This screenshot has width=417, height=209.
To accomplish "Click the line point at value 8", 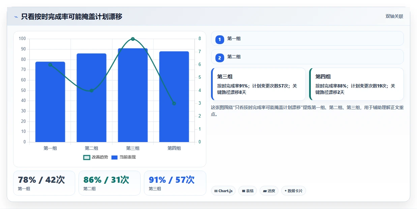I will [133, 39].
